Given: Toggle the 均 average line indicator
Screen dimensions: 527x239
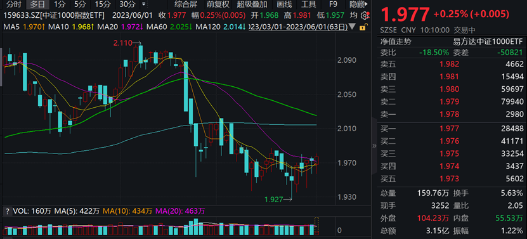Looking at the screenshot, I should click(353, 15).
